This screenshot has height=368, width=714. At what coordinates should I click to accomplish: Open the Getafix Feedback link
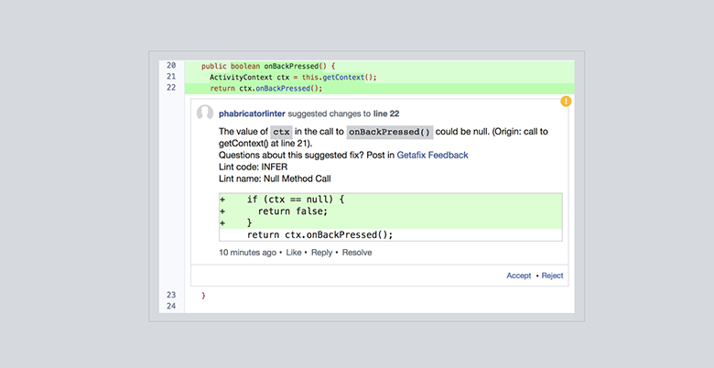432,156
